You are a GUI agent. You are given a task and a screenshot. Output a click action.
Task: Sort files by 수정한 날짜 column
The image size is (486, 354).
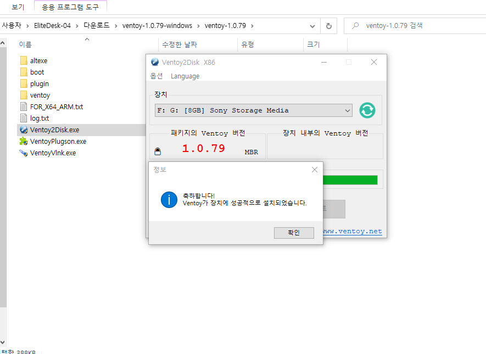pyautogui.click(x=180, y=44)
